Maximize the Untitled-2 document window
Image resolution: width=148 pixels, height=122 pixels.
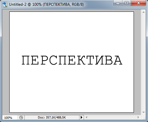pyautogui.click(x=127, y=3)
